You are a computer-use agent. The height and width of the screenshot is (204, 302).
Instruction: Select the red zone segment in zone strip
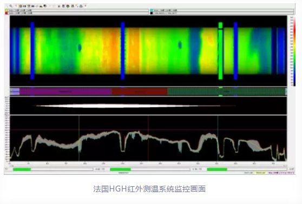(140, 91)
